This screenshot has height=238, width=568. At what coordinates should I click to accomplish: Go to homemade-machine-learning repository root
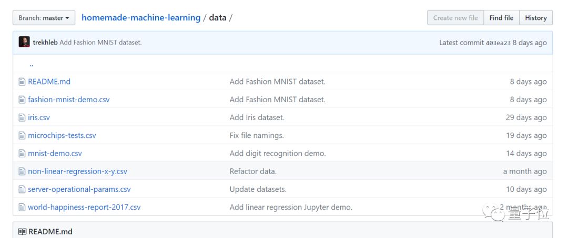tap(141, 18)
